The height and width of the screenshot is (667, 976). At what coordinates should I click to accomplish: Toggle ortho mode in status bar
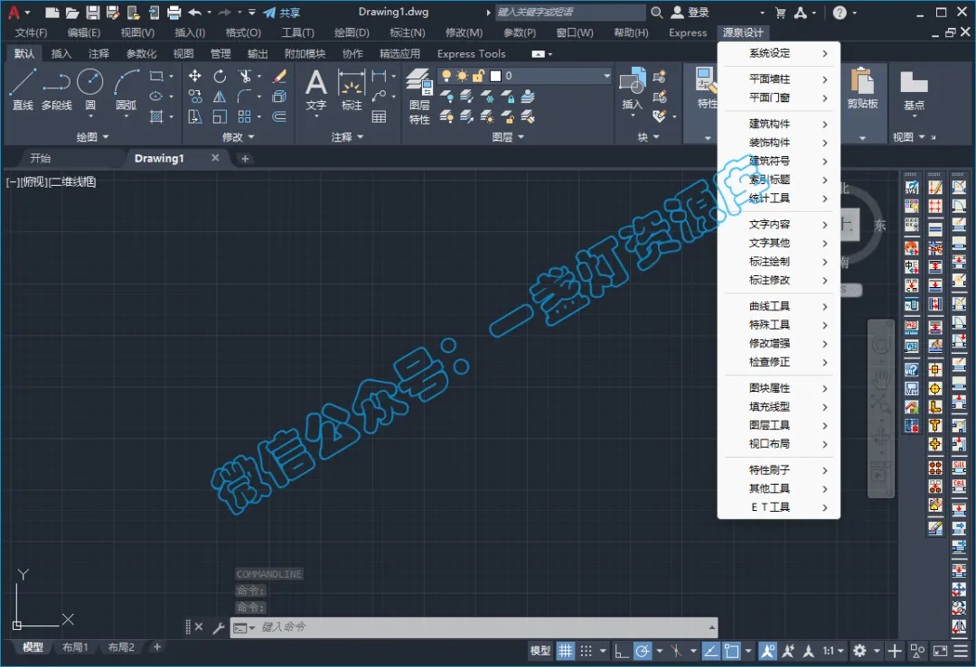[x=621, y=651]
